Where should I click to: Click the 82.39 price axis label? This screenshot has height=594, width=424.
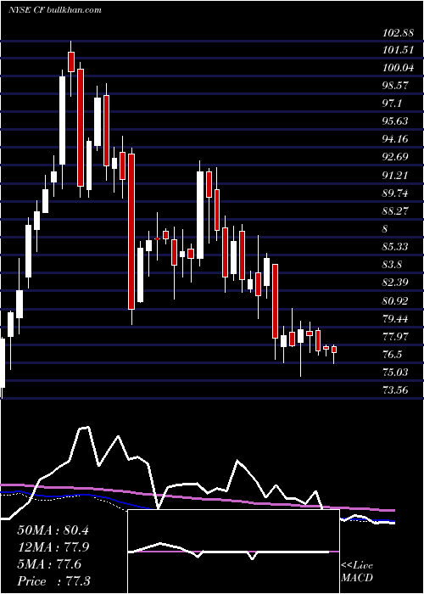click(x=395, y=283)
